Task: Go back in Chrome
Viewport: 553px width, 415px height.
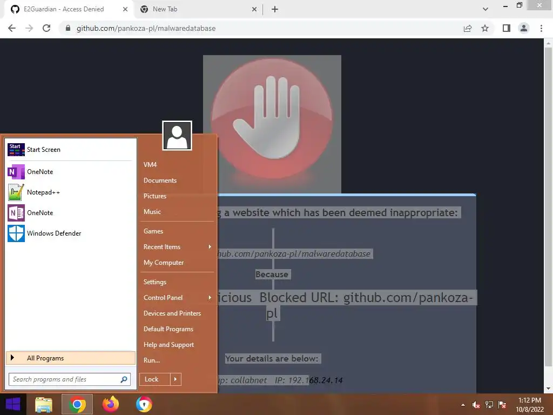Action: tap(12, 28)
